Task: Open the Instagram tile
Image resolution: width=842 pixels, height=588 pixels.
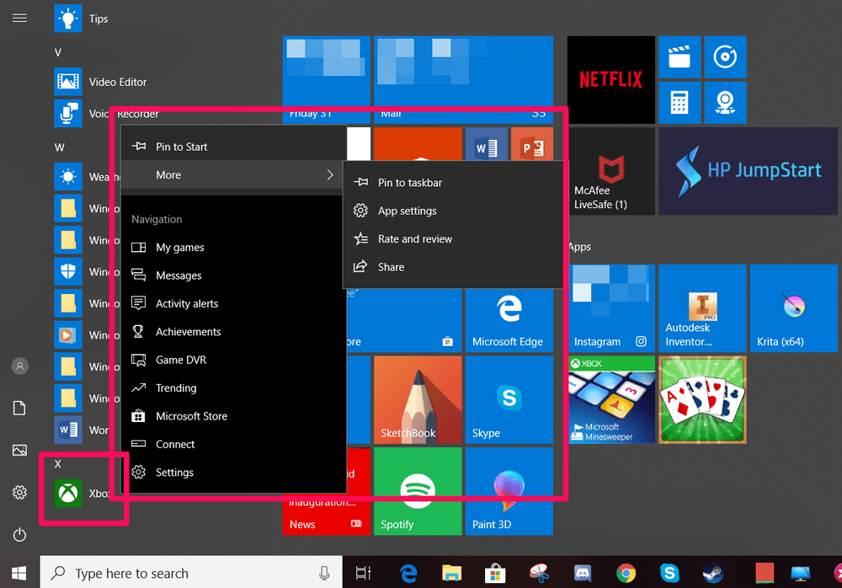Action: (x=611, y=307)
